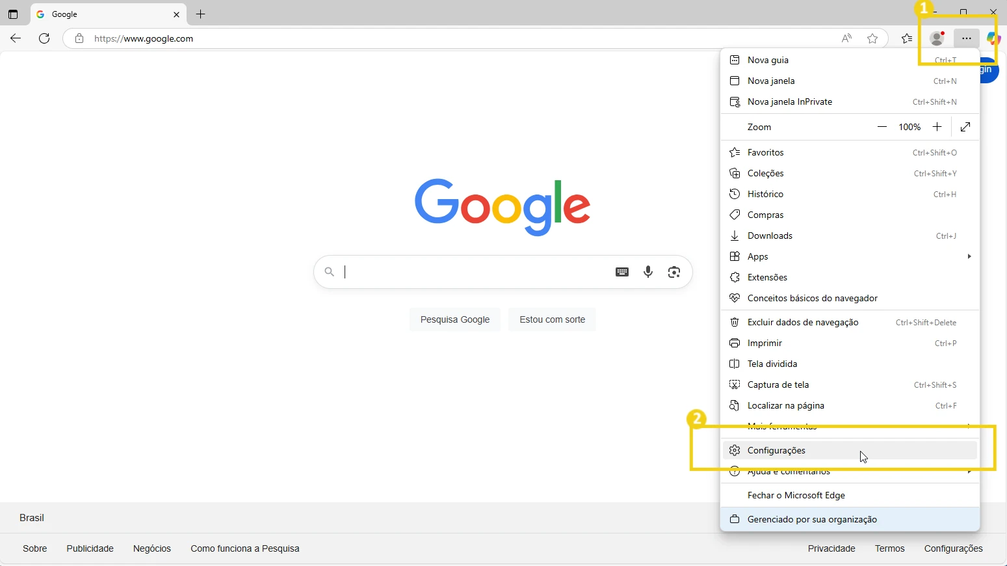Select Localizar na página

[x=850, y=405]
